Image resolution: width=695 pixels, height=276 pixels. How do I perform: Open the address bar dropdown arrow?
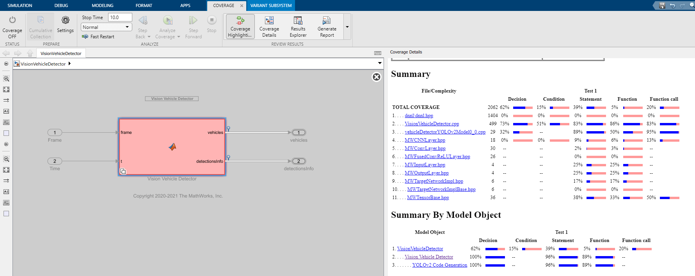coord(380,63)
